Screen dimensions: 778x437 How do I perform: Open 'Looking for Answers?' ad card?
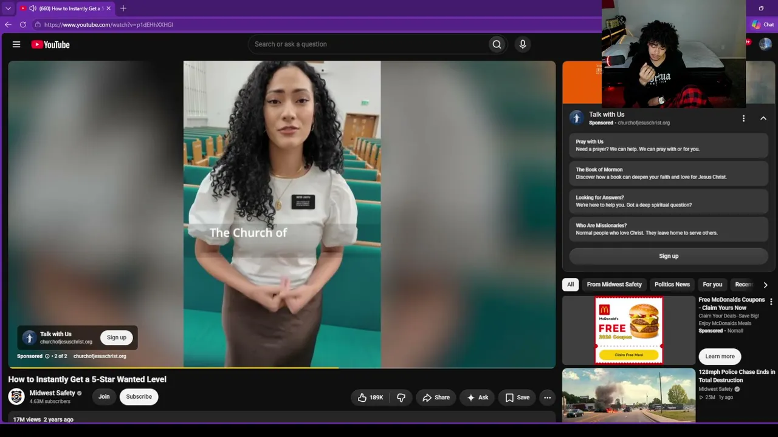(x=669, y=202)
